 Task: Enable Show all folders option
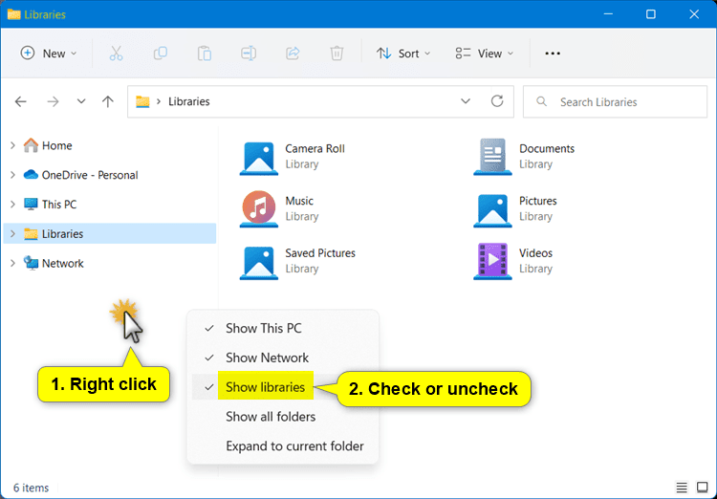283,417
